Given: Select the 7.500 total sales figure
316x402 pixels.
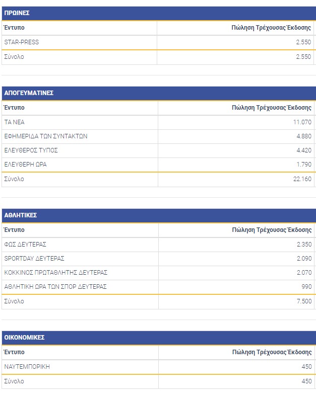Looking at the screenshot, I should tap(305, 301).
